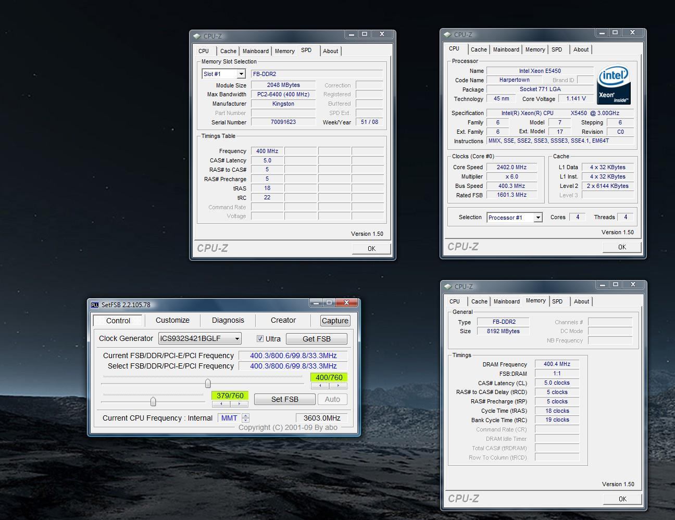Select the Customize tab in SetFSB
This screenshot has width=675, height=520.
click(172, 321)
